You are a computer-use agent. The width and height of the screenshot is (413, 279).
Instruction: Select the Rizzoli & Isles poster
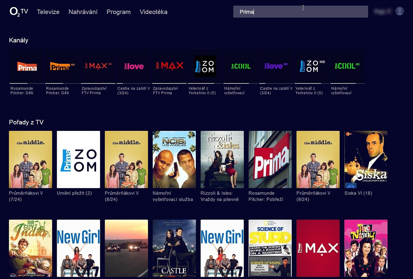point(222,159)
